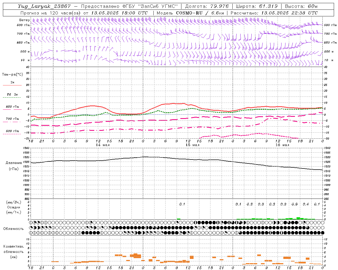This screenshot has height=270, width=338.
Task: Click the 0.9 precipitation value
Action: [295, 204]
